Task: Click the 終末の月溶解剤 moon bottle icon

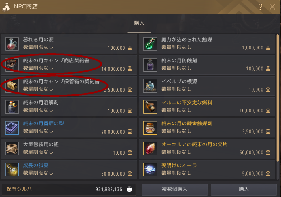Action: click(x=12, y=107)
